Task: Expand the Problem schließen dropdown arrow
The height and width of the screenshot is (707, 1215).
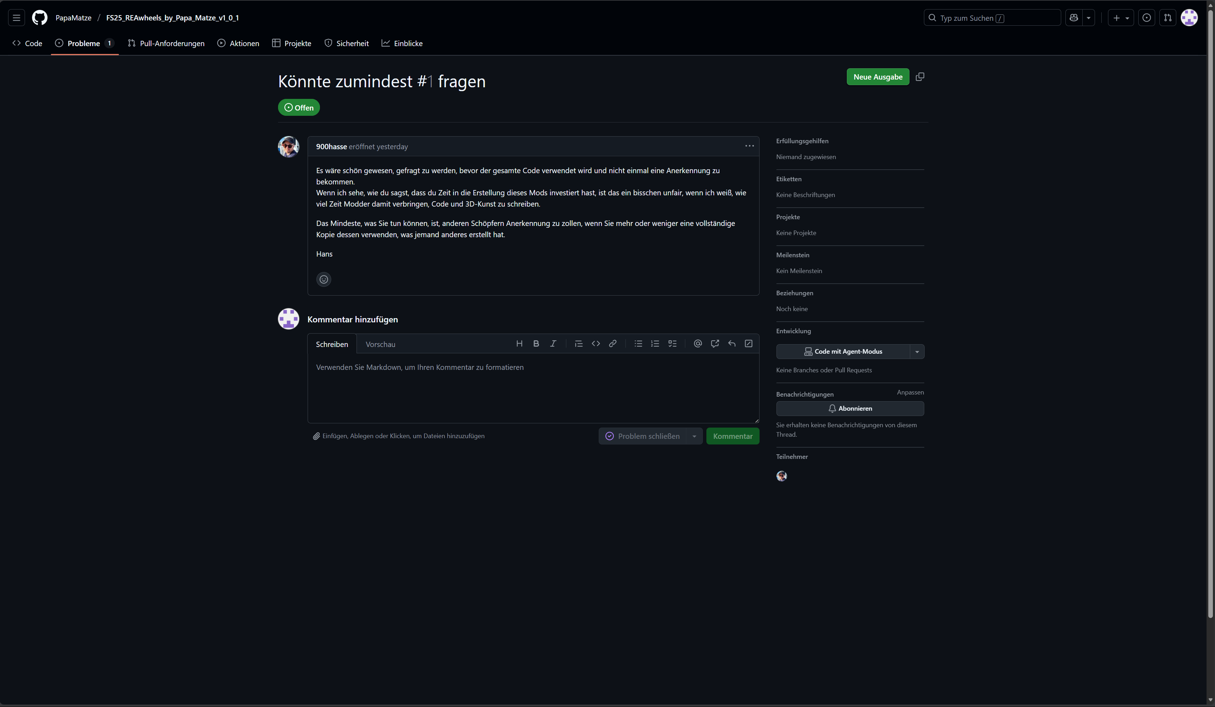Action: [x=694, y=436]
